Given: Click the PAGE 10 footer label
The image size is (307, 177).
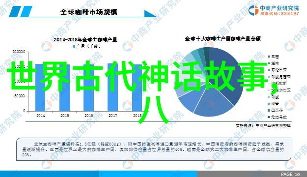Looking at the screenshot, I should pyautogui.click(x=290, y=174).
